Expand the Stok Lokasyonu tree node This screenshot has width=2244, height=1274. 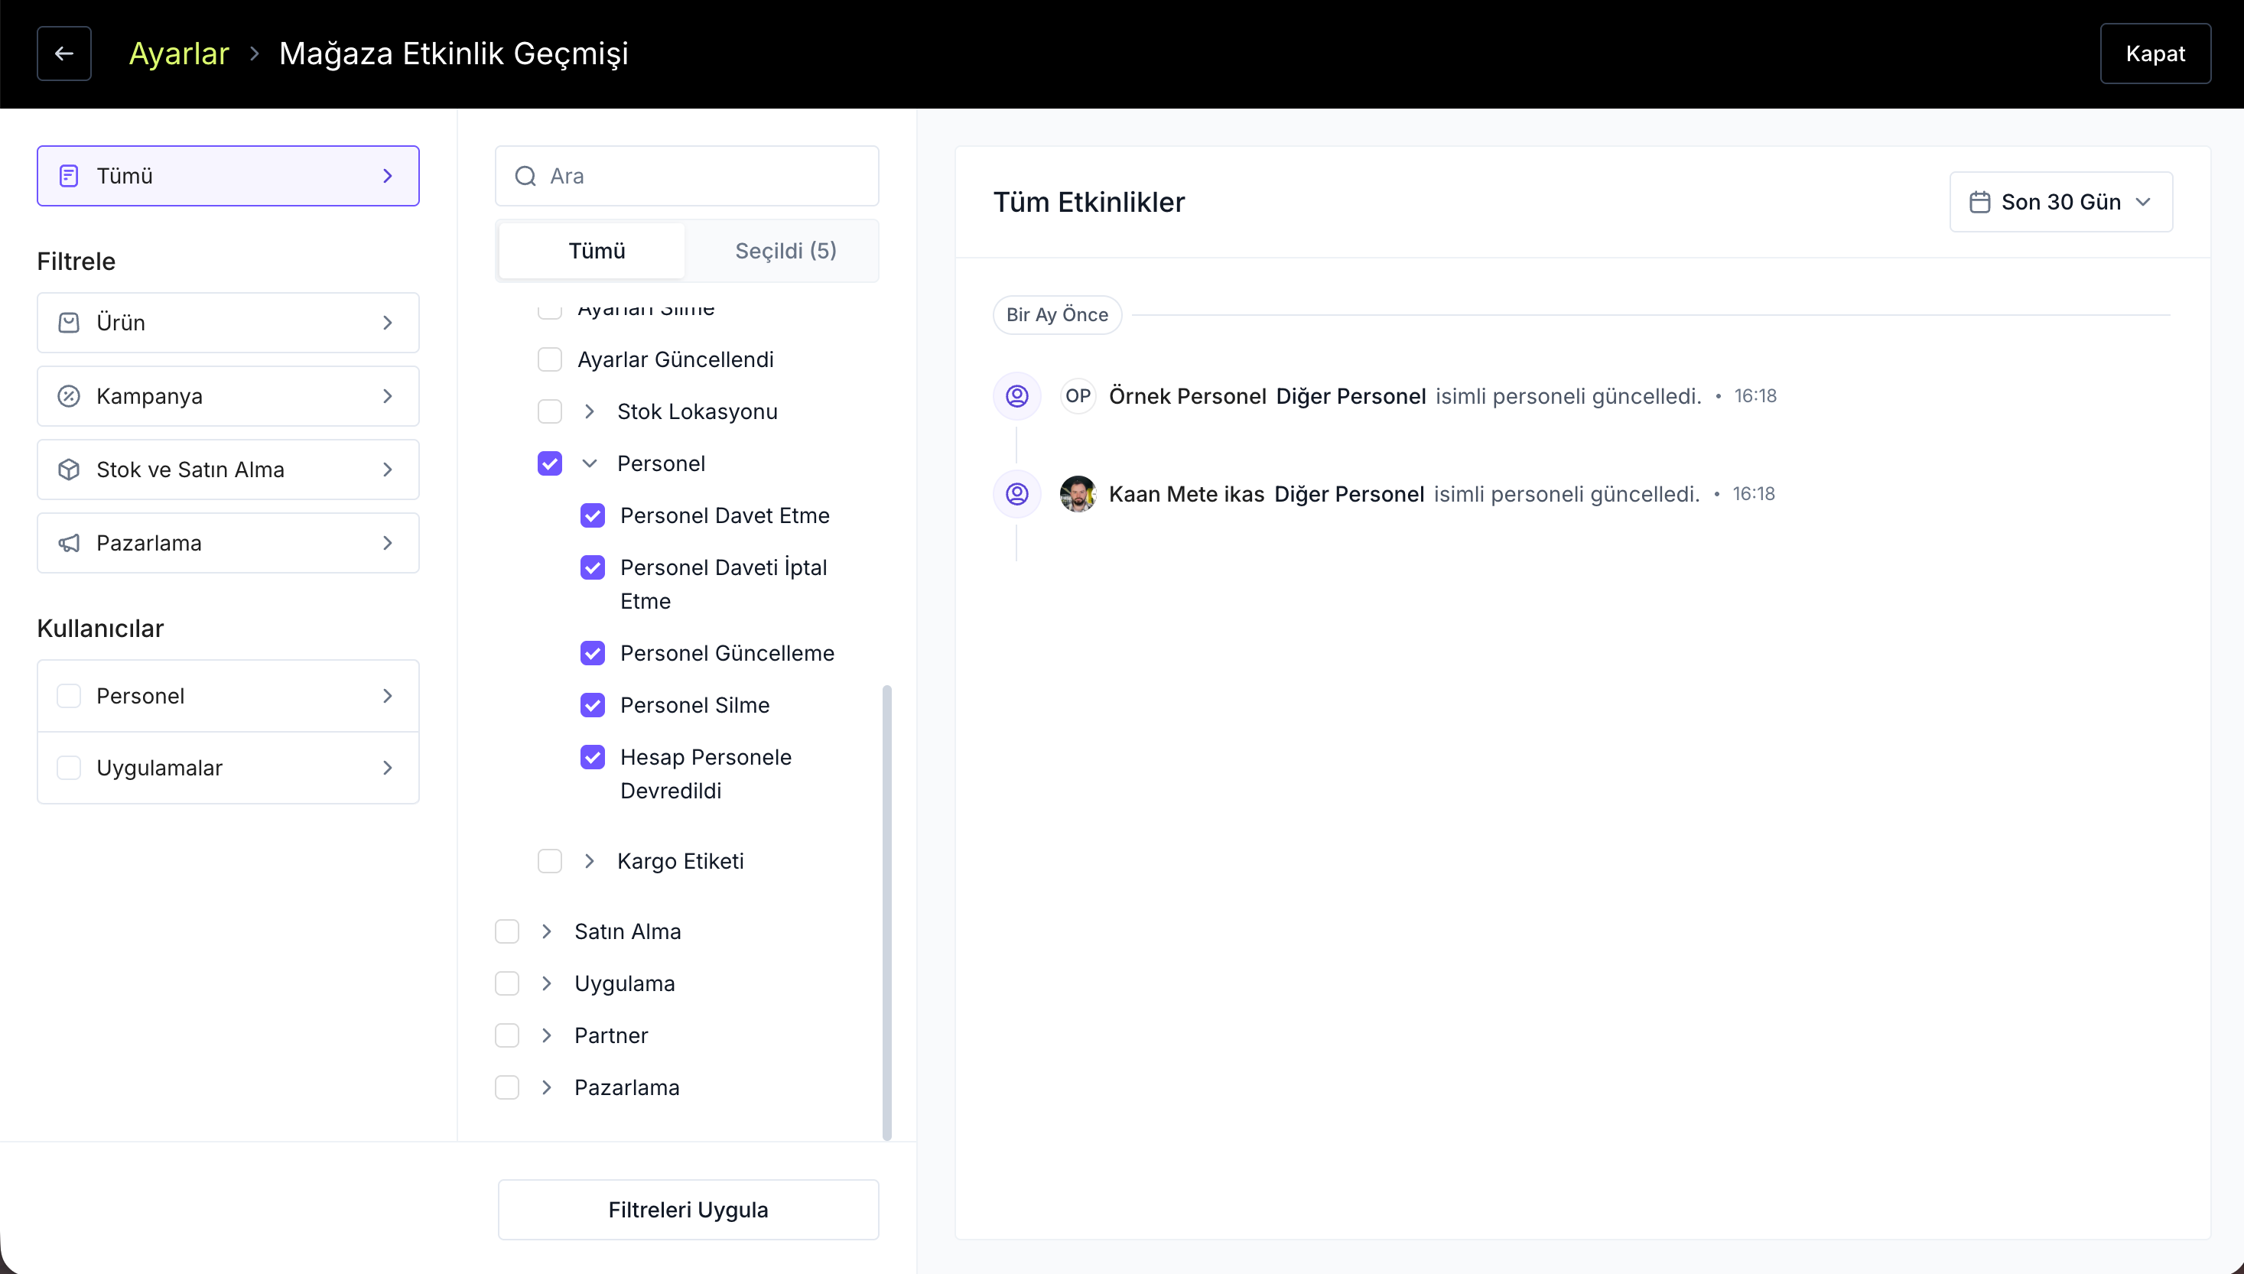click(x=590, y=411)
